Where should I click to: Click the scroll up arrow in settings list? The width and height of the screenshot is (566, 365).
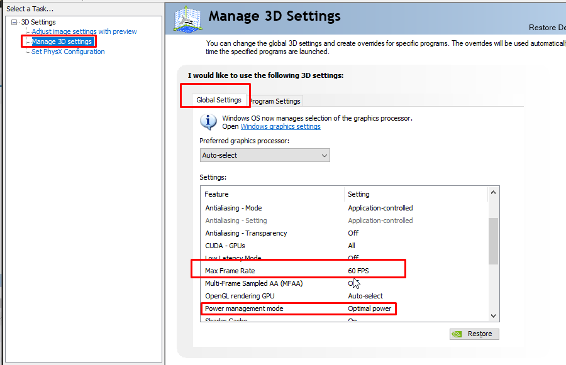tap(494, 193)
